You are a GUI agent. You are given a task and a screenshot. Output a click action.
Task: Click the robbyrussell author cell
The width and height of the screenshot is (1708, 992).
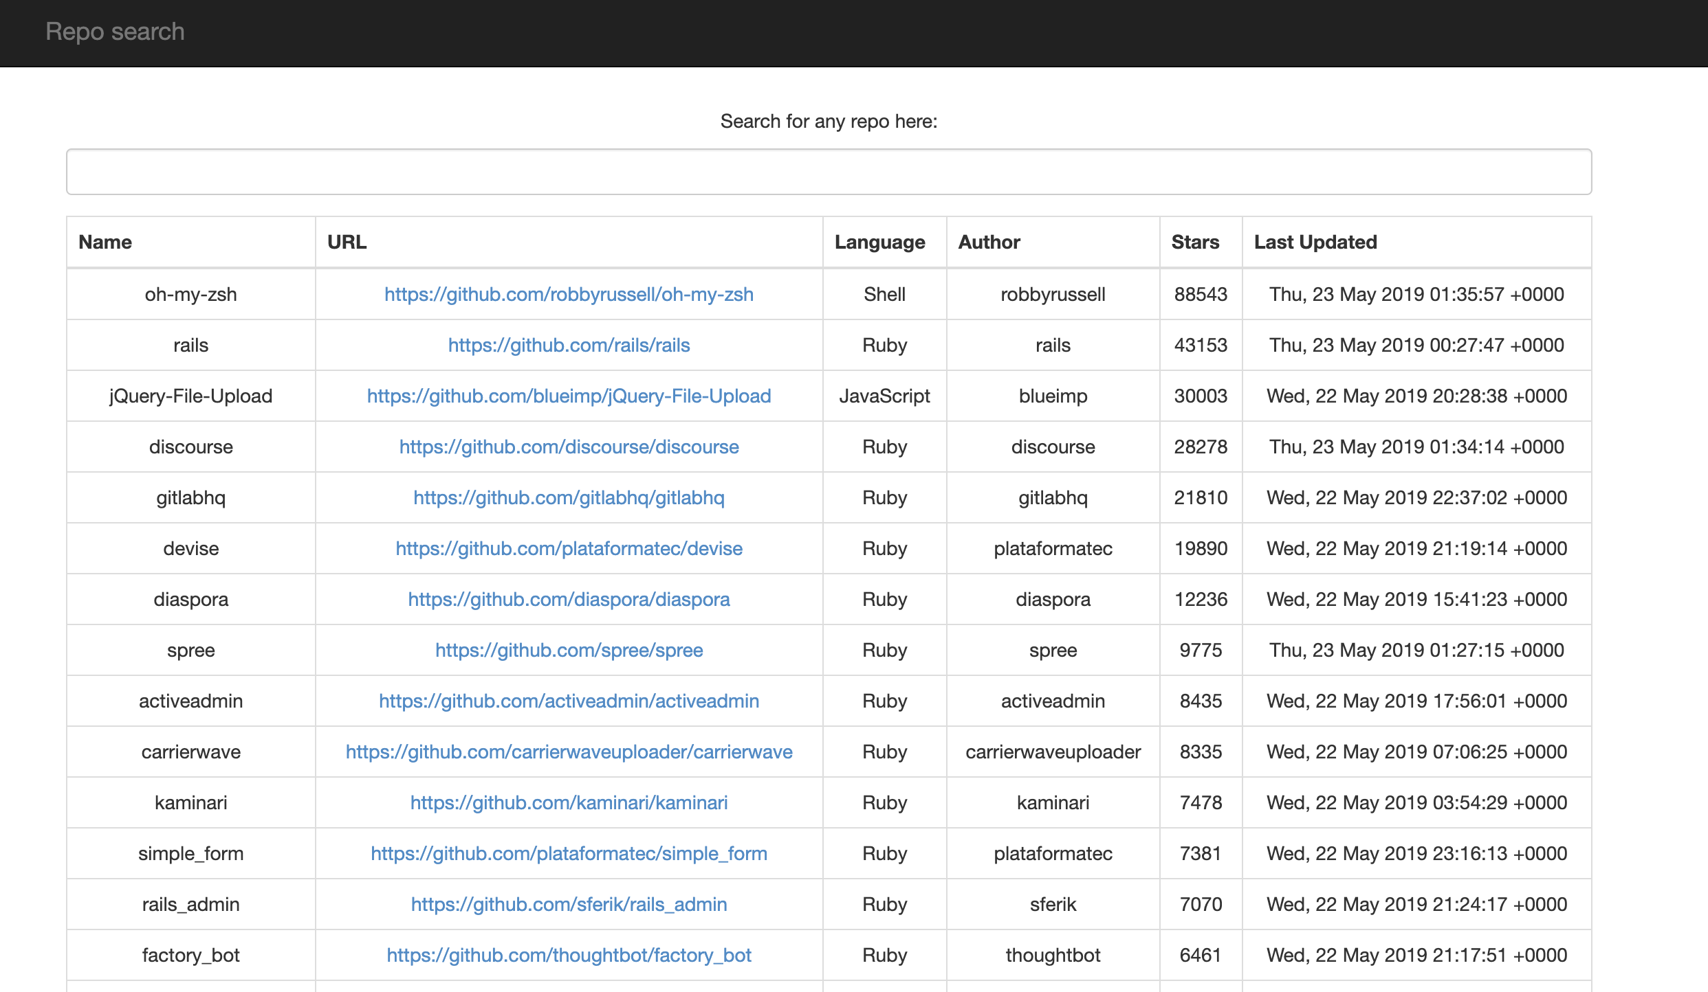[1053, 294]
